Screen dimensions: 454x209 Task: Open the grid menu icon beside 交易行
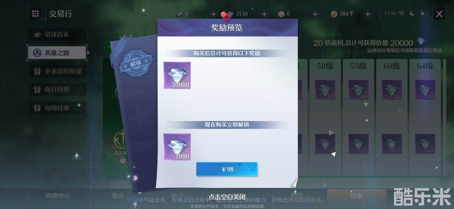coord(35,14)
